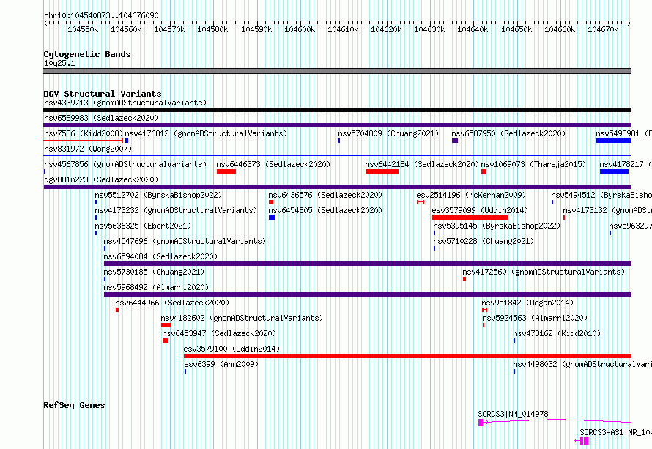Click the magenta SORCS3 gene exon start
652x449 pixels.
(x=481, y=423)
